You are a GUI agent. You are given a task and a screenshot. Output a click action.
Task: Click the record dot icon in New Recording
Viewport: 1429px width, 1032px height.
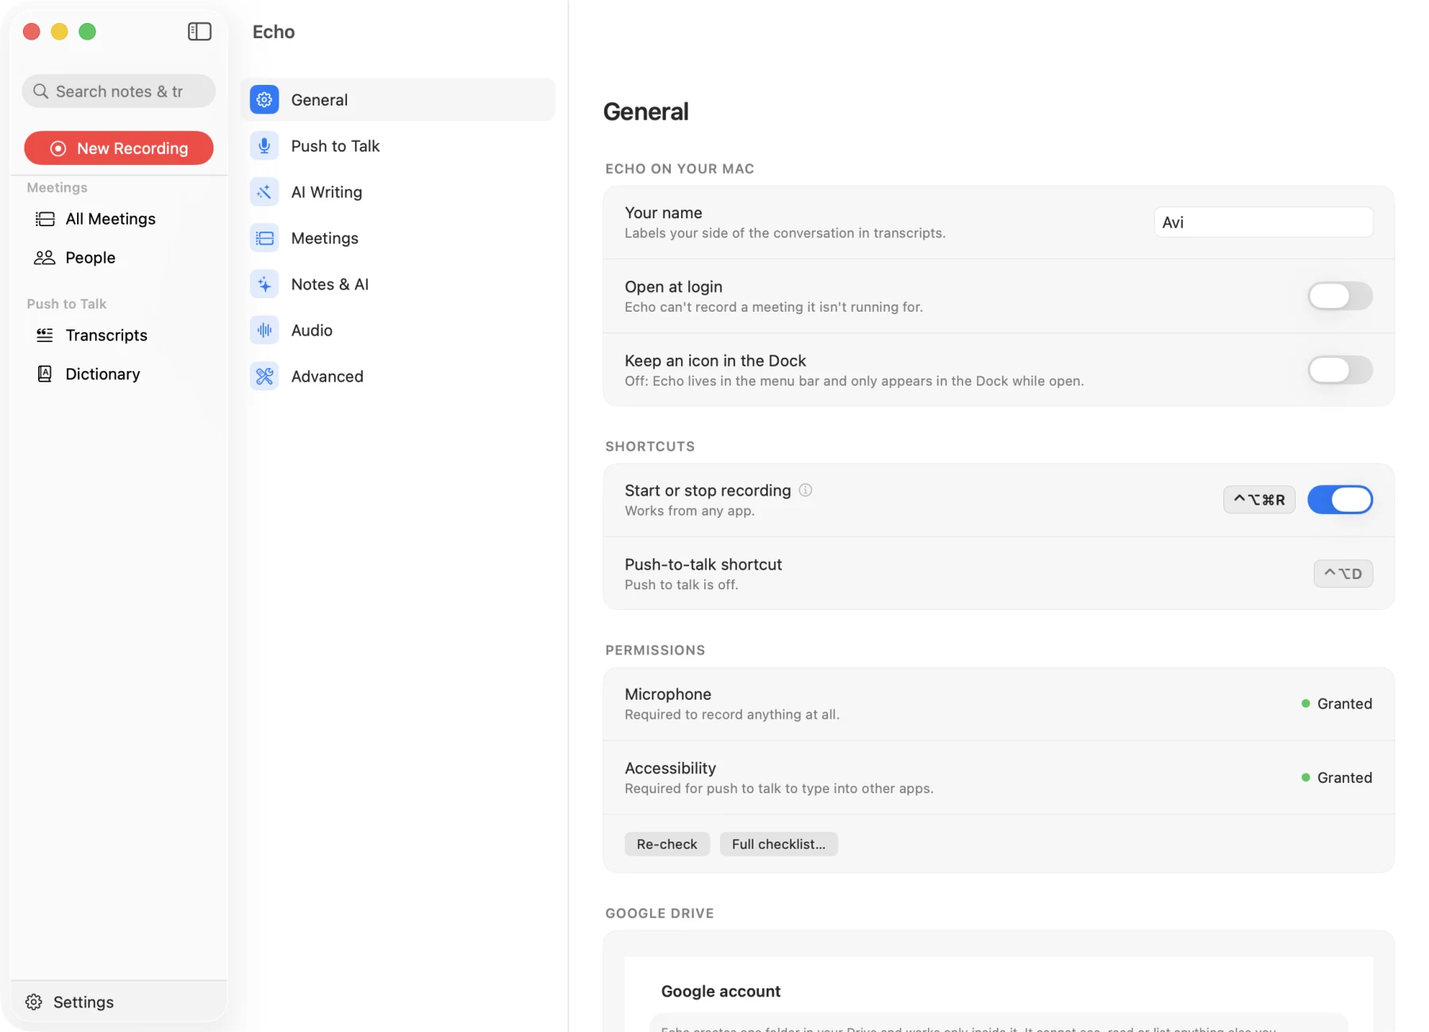tap(58, 148)
